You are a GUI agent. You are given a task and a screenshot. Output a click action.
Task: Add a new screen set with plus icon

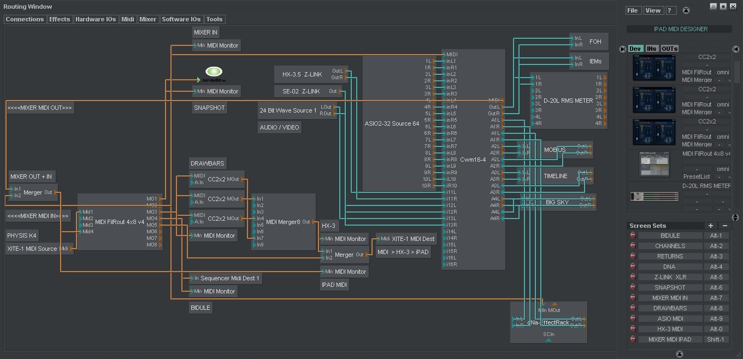(710, 226)
